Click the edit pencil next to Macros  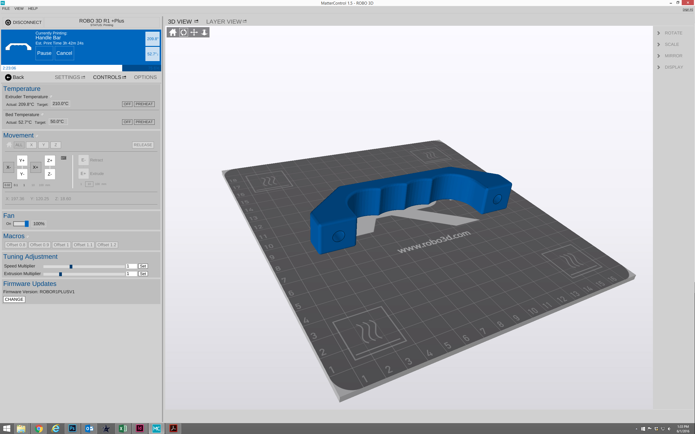tap(28, 236)
